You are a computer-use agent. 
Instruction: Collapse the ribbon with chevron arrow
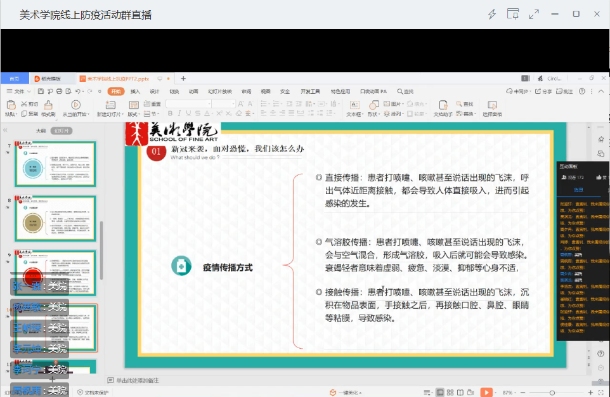pos(602,91)
